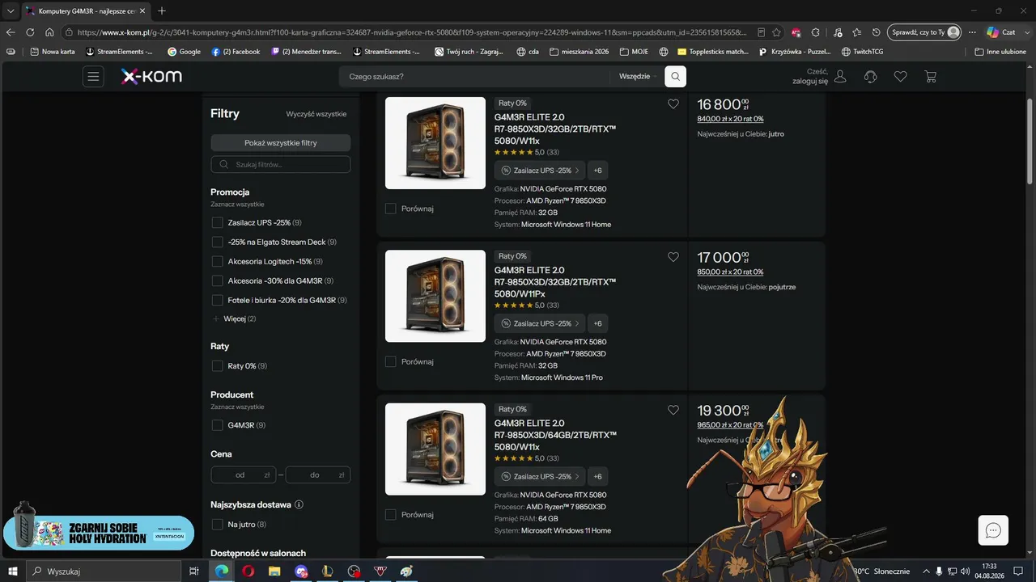
Task: Check the G4M3R producer filter
Action: coord(217,424)
